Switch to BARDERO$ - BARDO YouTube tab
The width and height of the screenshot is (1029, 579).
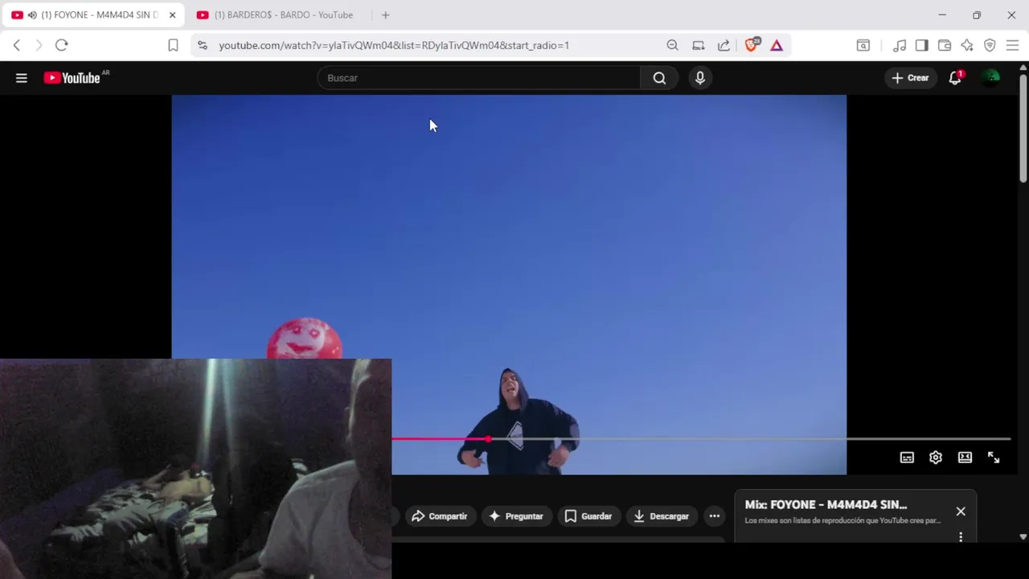point(283,15)
